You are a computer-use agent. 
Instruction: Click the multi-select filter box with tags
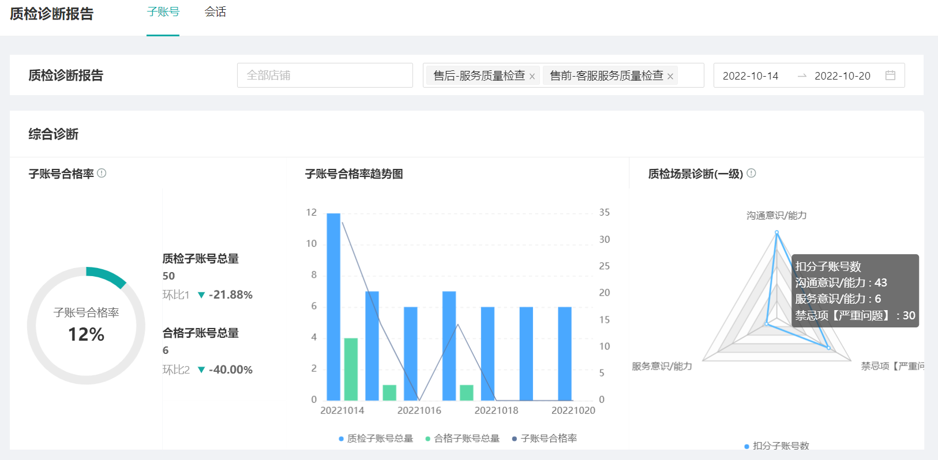pyautogui.click(x=564, y=76)
